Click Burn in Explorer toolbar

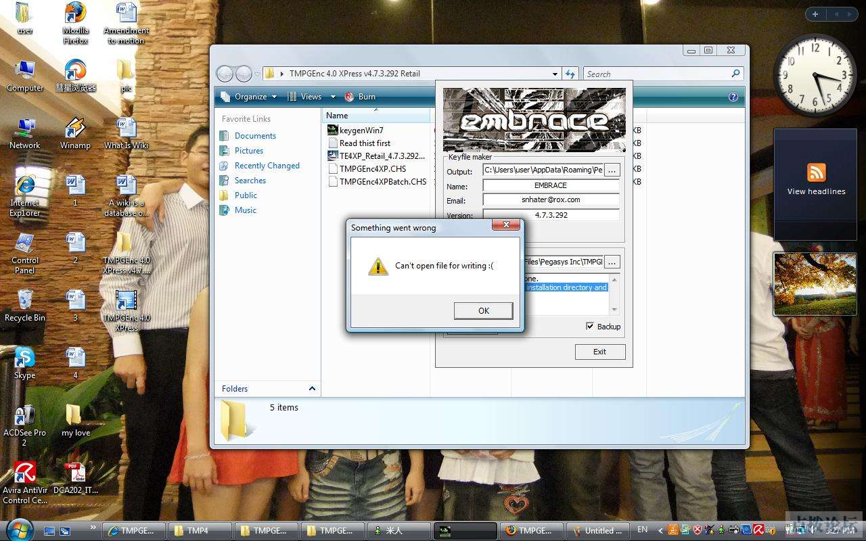(360, 97)
